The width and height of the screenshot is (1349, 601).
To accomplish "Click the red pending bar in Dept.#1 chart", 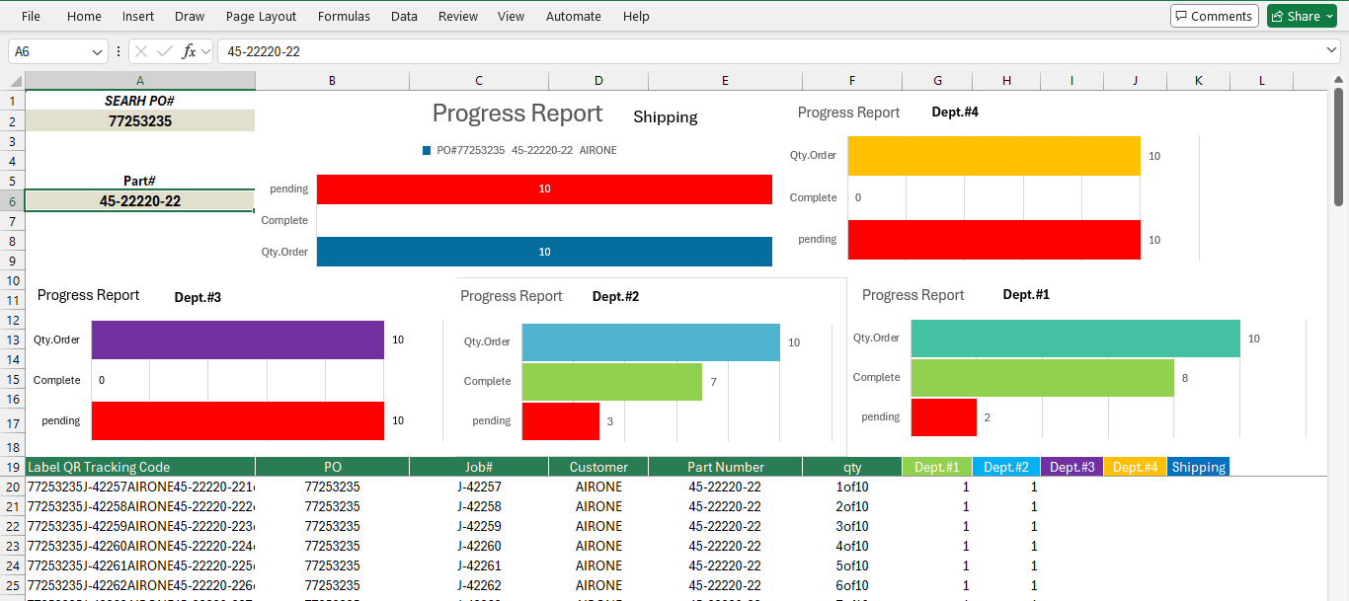I will click(943, 416).
